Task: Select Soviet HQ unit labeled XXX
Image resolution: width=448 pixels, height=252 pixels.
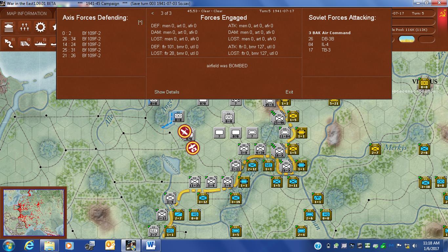Action: click(195, 215)
